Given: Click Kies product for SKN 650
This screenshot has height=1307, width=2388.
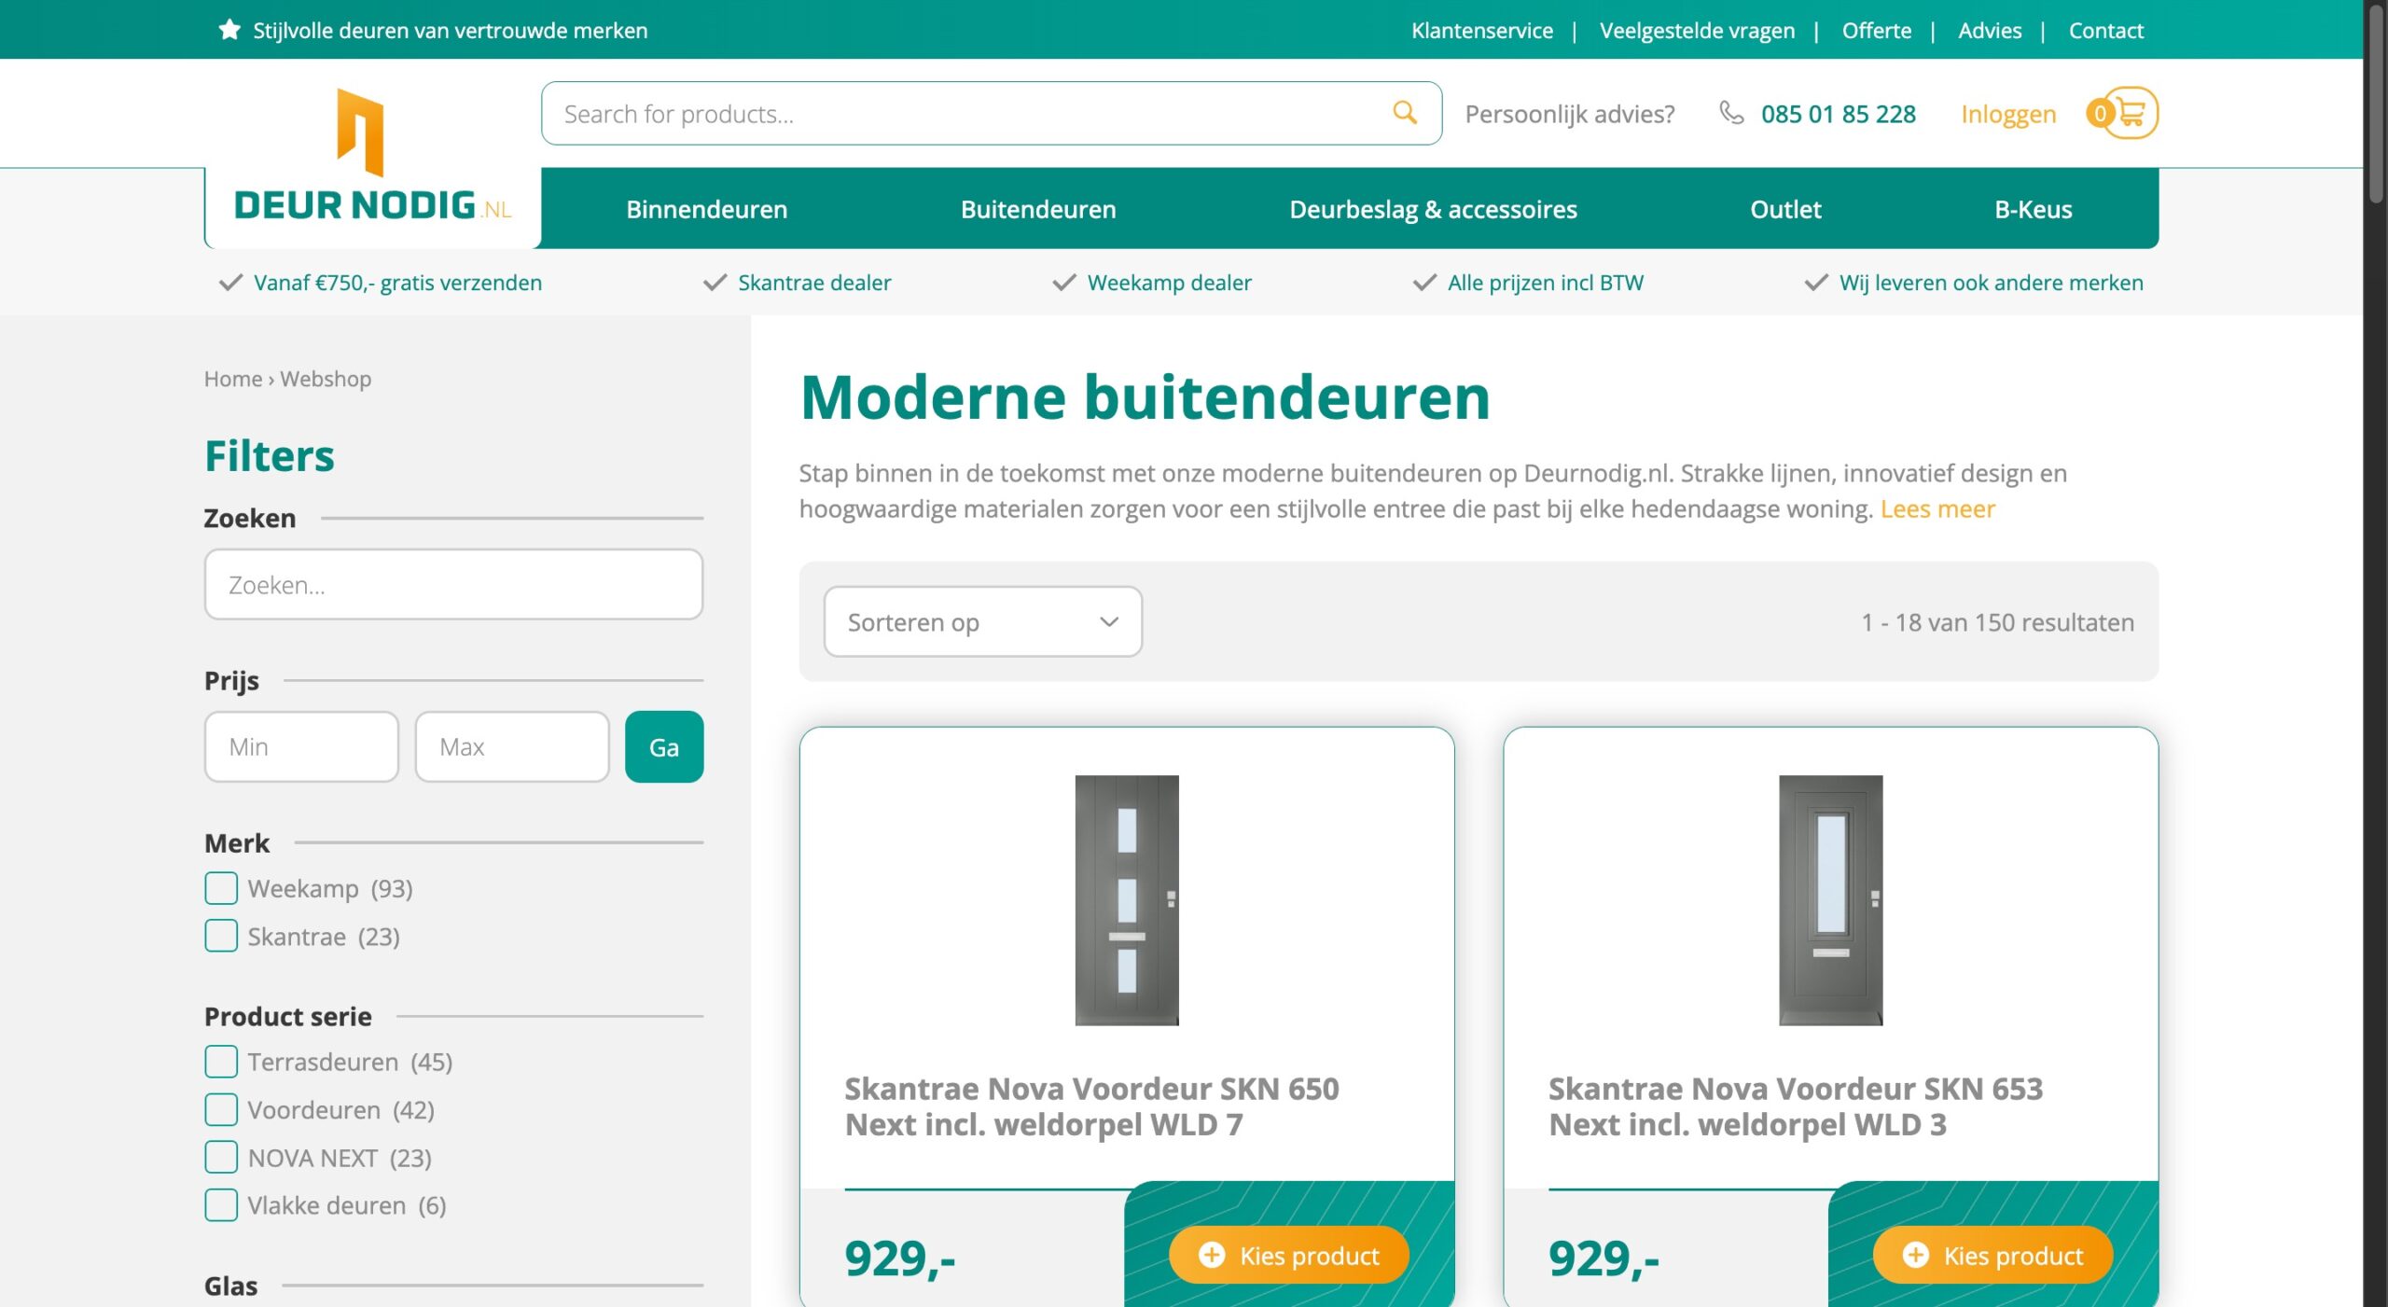Looking at the screenshot, I should coord(1289,1255).
